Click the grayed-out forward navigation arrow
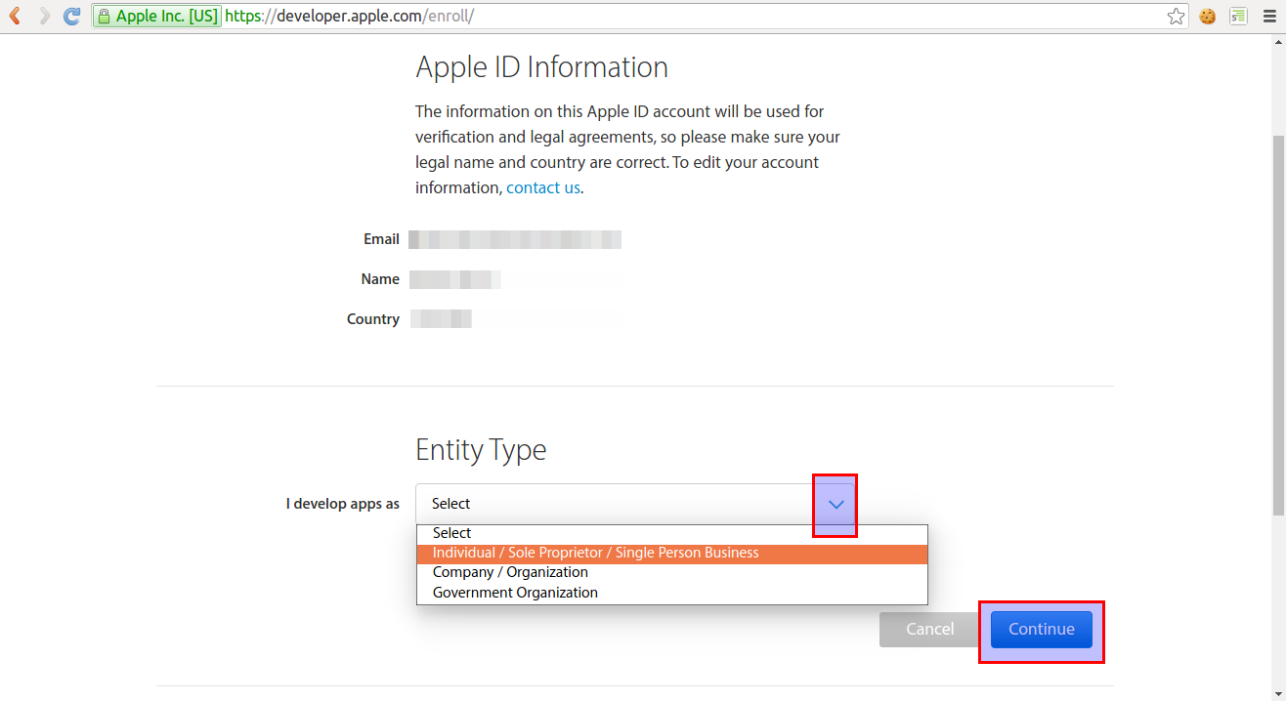Viewport: 1286px width, 701px height. tap(44, 16)
